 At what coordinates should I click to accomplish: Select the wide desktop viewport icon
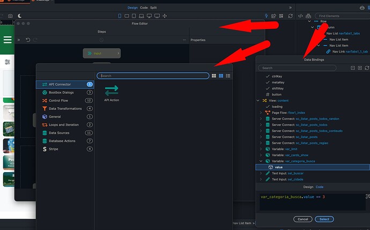[157, 16]
